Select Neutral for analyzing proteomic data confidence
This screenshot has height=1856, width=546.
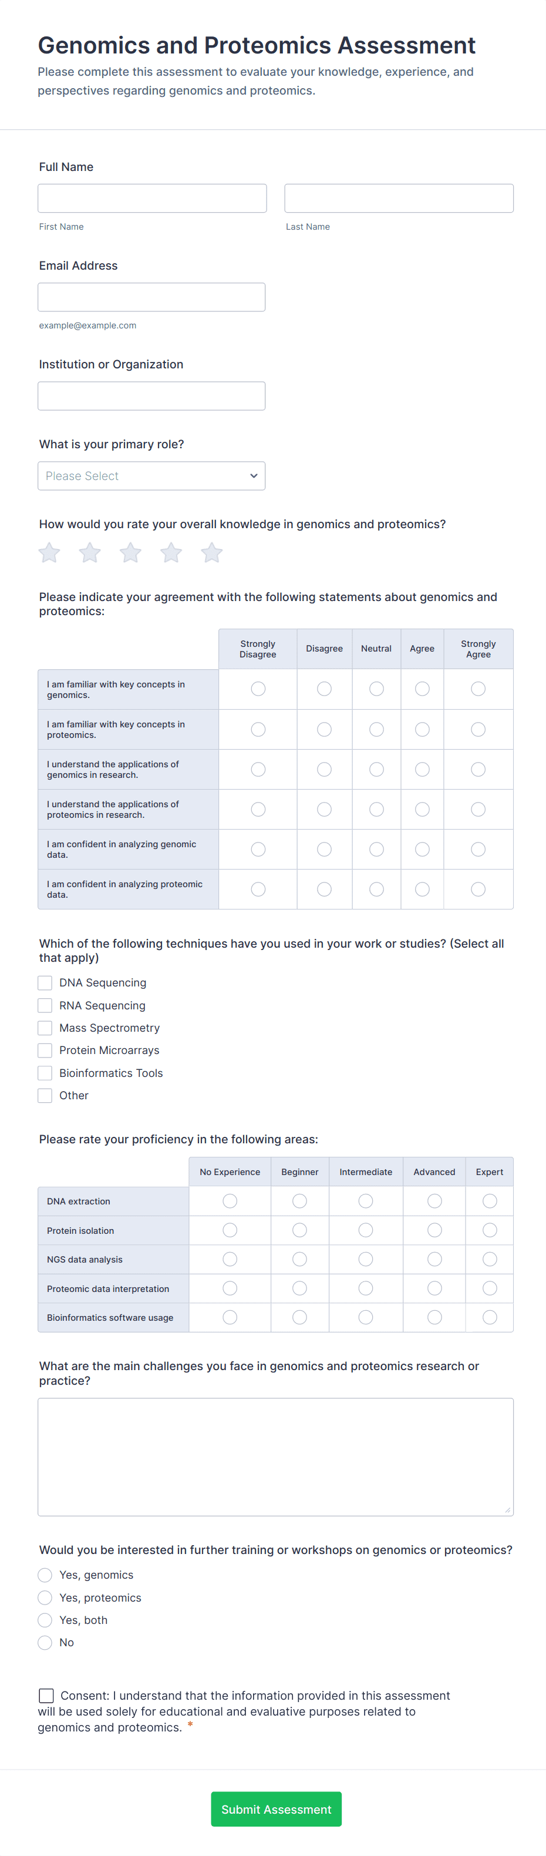point(376,889)
